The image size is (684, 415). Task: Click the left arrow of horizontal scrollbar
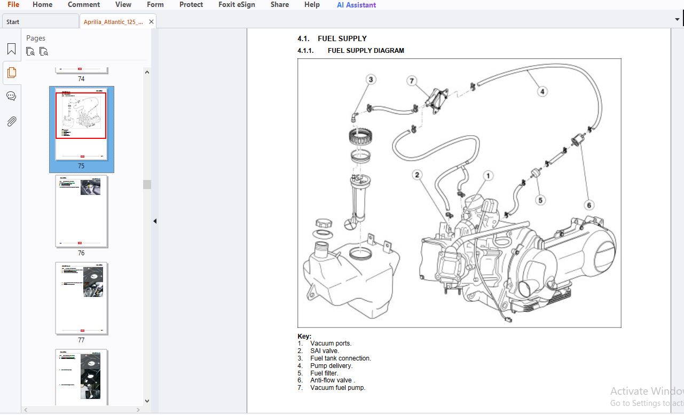(x=26, y=410)
